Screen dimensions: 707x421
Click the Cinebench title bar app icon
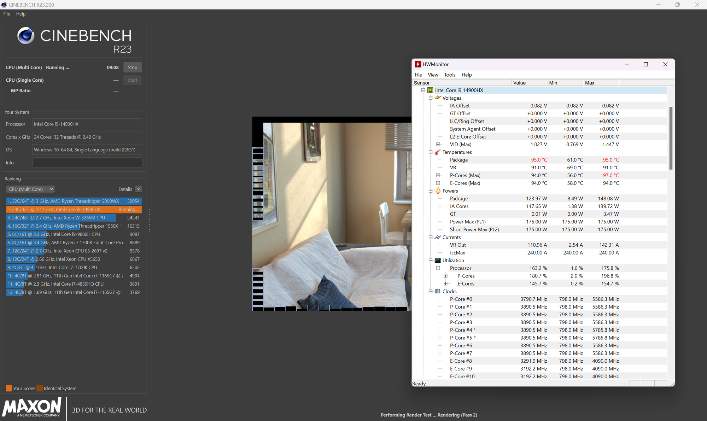tap(4, 5)
